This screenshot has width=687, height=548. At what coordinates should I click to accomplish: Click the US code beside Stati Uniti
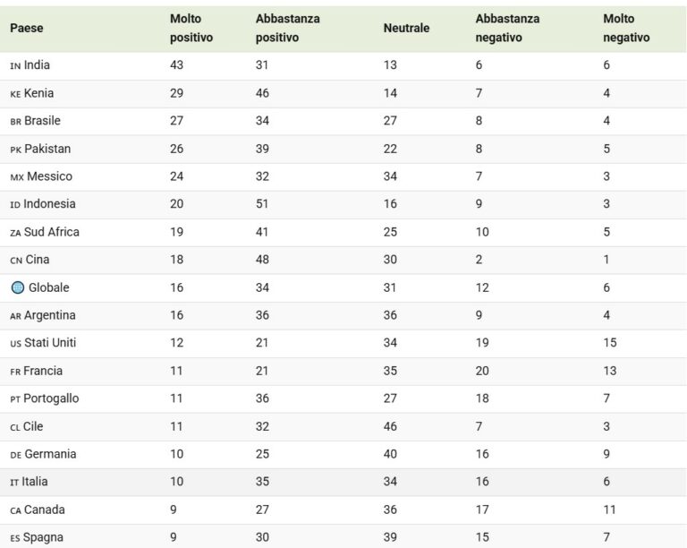[x=16, y=344]
